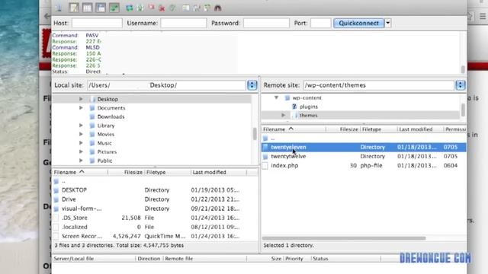Select the twentytwelve directory row text
488x274 pixels.
288,156
